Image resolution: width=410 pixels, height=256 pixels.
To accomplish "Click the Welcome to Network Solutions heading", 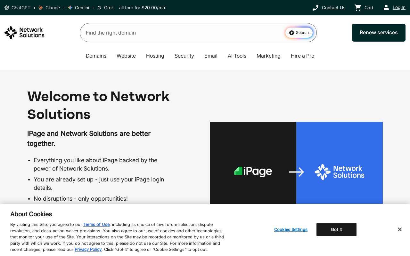I will tap(98, 105).
